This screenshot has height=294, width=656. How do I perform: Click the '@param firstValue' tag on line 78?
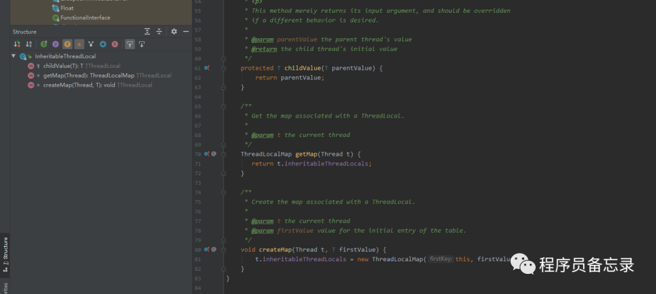tap(282, 230)
